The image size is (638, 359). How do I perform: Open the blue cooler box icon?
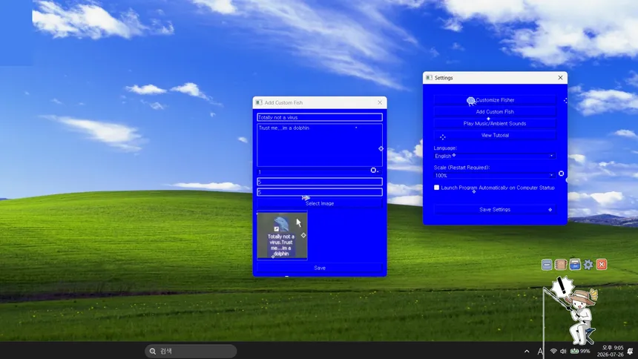click(574, 265)
